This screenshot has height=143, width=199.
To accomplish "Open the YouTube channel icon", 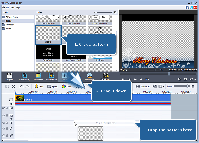I will point(195,7).
